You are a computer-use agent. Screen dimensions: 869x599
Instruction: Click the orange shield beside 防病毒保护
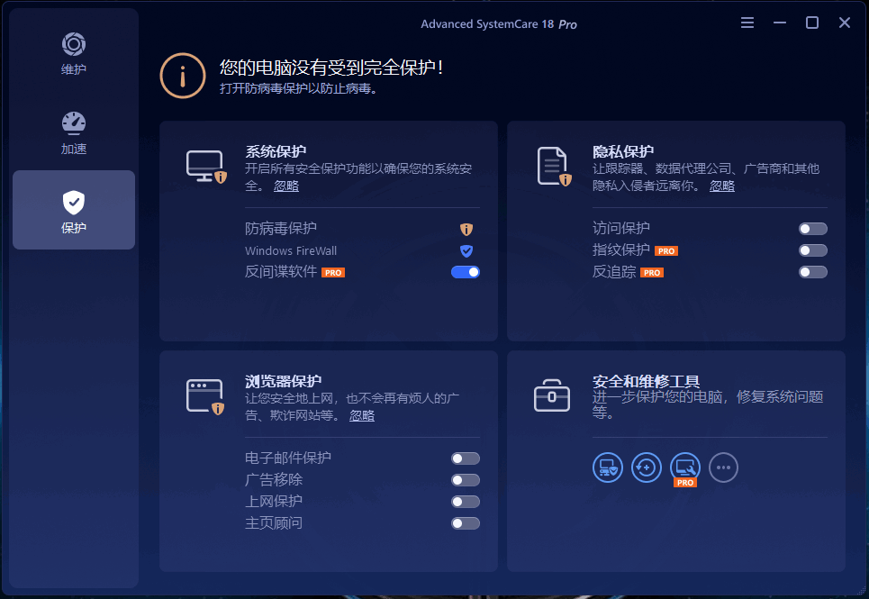466,229
